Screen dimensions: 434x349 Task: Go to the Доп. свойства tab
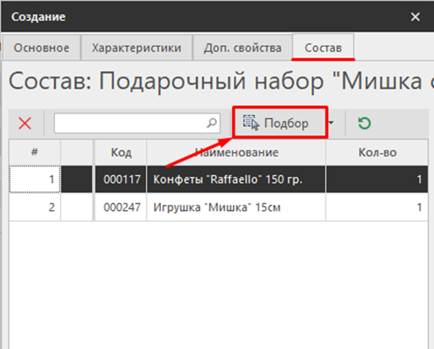243,48
